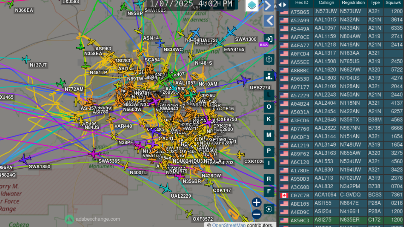Viewport: 404px width, 227px height.
Task: Click hex ID A5449A in the table
Action: 302,28
